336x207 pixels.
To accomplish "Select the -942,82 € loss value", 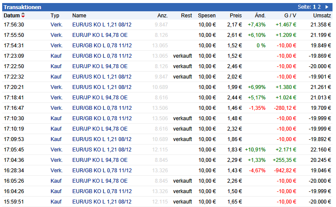I will (x=285, y=171).
